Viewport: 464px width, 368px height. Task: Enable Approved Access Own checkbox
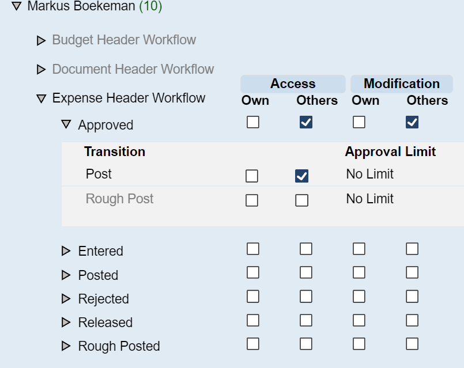(253, 122)
